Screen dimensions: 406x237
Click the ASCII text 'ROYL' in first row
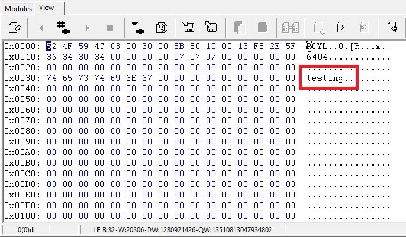coord(317,47)
